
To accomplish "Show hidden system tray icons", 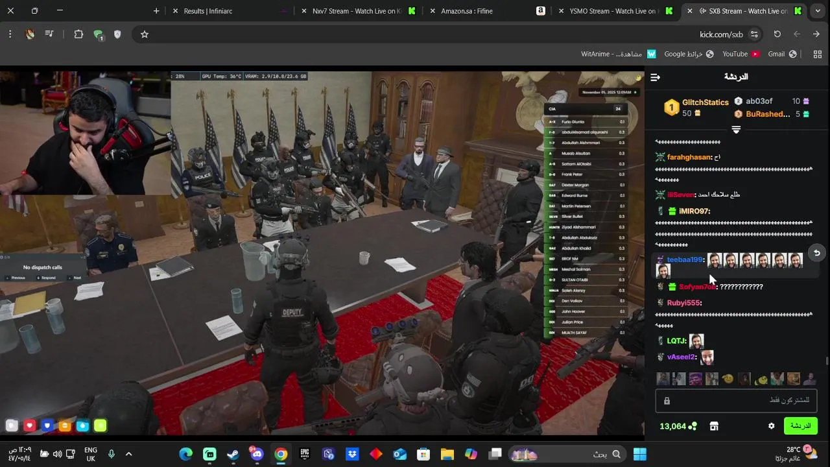I will [x=128, y=454].
